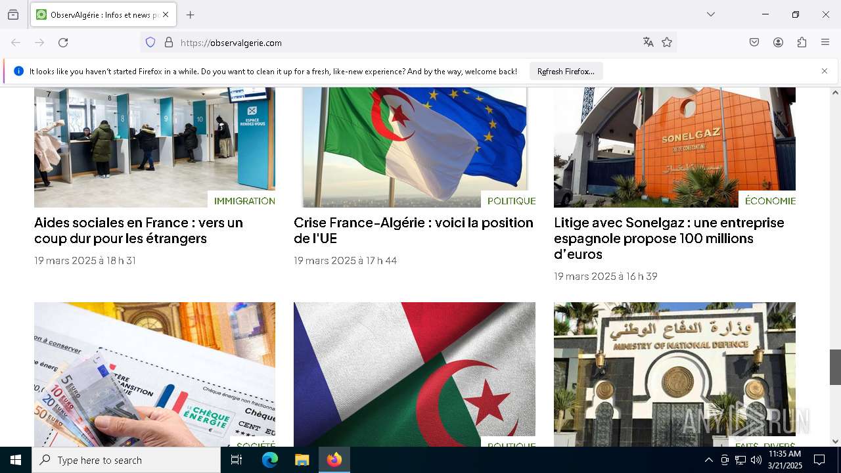841x473 pixels.
Task: Select the ObservAlgérie browser tab
Action: click(102, 14)
